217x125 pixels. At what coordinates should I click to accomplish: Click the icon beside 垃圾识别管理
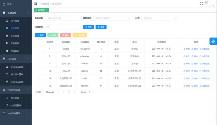coord(4,113)
